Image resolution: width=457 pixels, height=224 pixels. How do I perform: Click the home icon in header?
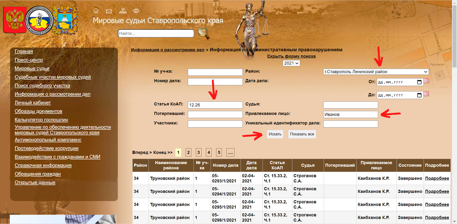point(96,11)
